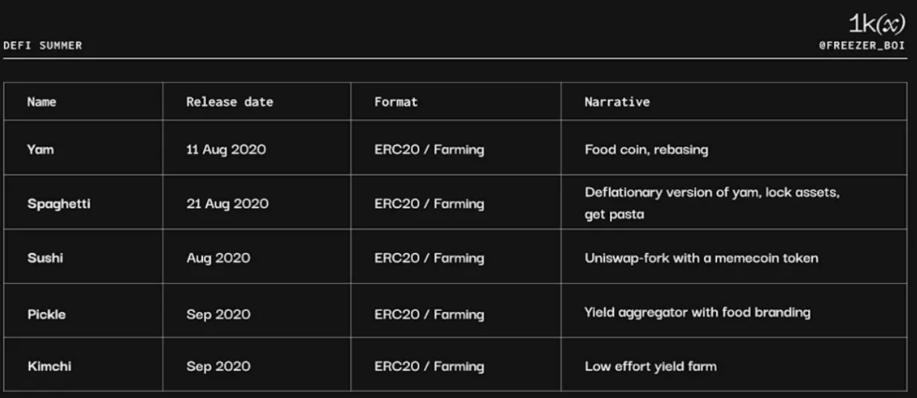Click the Narrative column header
The width and height of the screenshot is (917, 398).
[617, 102]
